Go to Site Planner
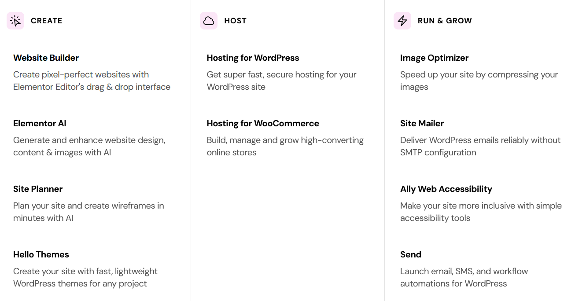This screenshot has width=575, height=301. 38,189
